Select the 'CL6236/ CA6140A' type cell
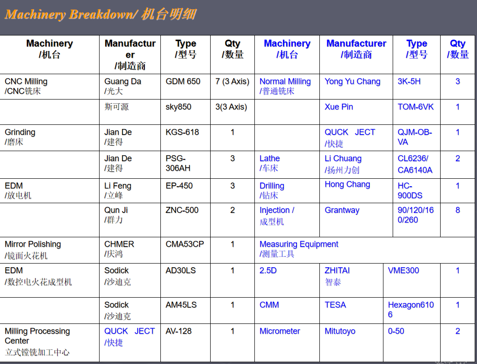This screenshot has width=477, height=364. point(417,164)
